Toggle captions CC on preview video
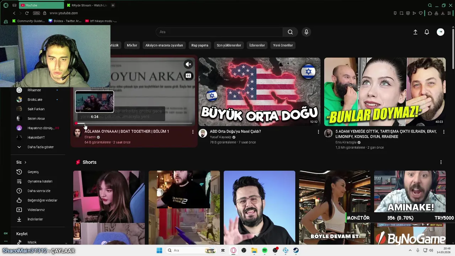This screenshot has height=256, width=455. click(188, 76)
